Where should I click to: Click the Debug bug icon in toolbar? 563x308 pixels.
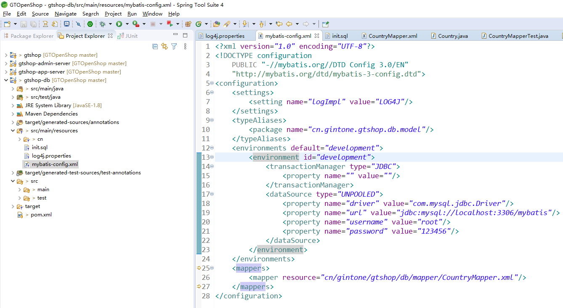[102, 24]
